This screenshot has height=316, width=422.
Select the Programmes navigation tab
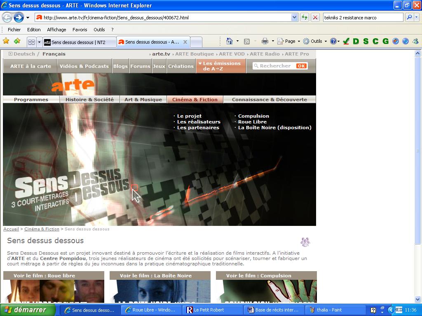31,100
